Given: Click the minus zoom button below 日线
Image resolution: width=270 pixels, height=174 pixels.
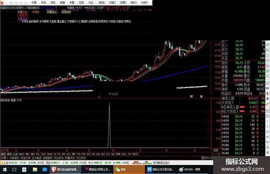Looking at the screenshot, I should coord(216,154).
